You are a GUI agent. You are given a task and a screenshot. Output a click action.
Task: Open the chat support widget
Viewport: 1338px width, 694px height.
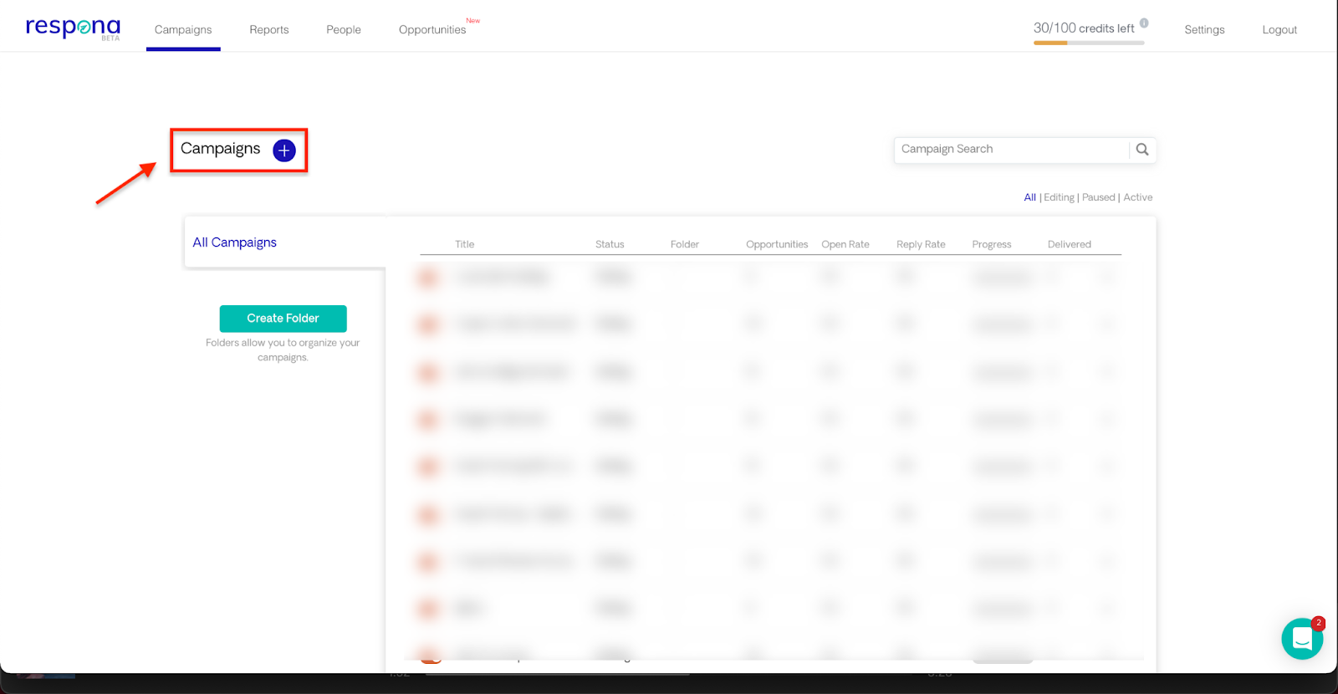(x=1302, y=639)
